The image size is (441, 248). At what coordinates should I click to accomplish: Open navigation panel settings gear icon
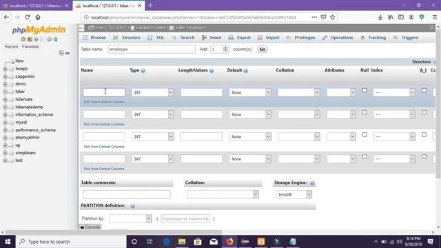click(x=49, y=39)
